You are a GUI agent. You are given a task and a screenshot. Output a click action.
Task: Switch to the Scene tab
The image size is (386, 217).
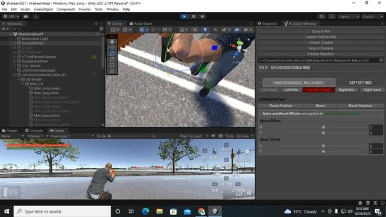point(115,24)
